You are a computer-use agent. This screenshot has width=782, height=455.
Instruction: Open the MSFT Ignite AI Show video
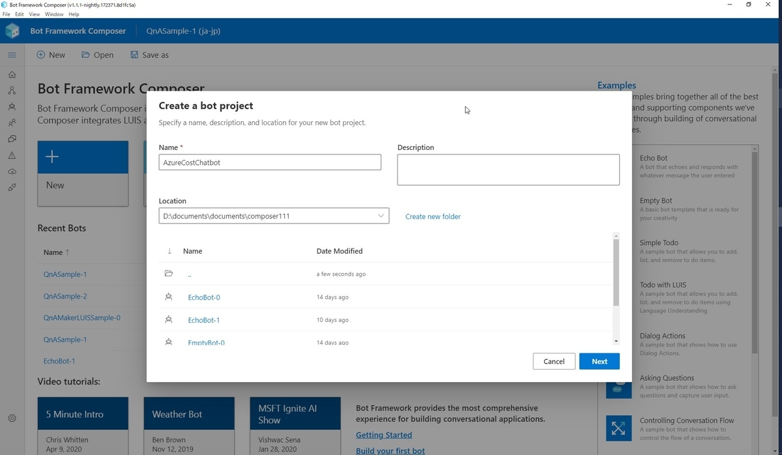[295, 426]
